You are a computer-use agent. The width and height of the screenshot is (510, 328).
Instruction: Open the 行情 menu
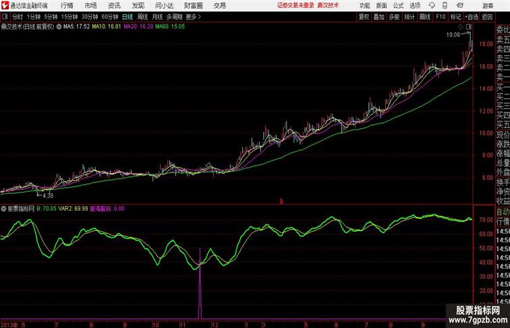pos(67,5)
